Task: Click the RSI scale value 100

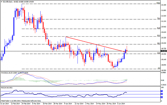Action: coord(162,88)
